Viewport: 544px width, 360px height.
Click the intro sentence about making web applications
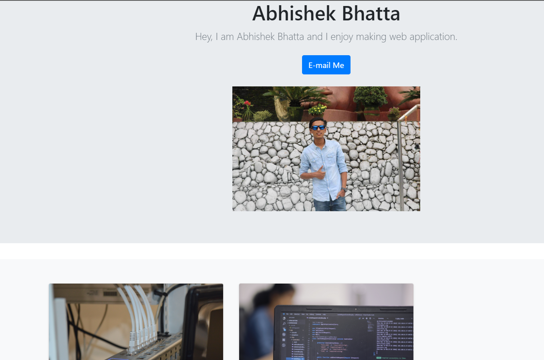(x=326, y=37)
